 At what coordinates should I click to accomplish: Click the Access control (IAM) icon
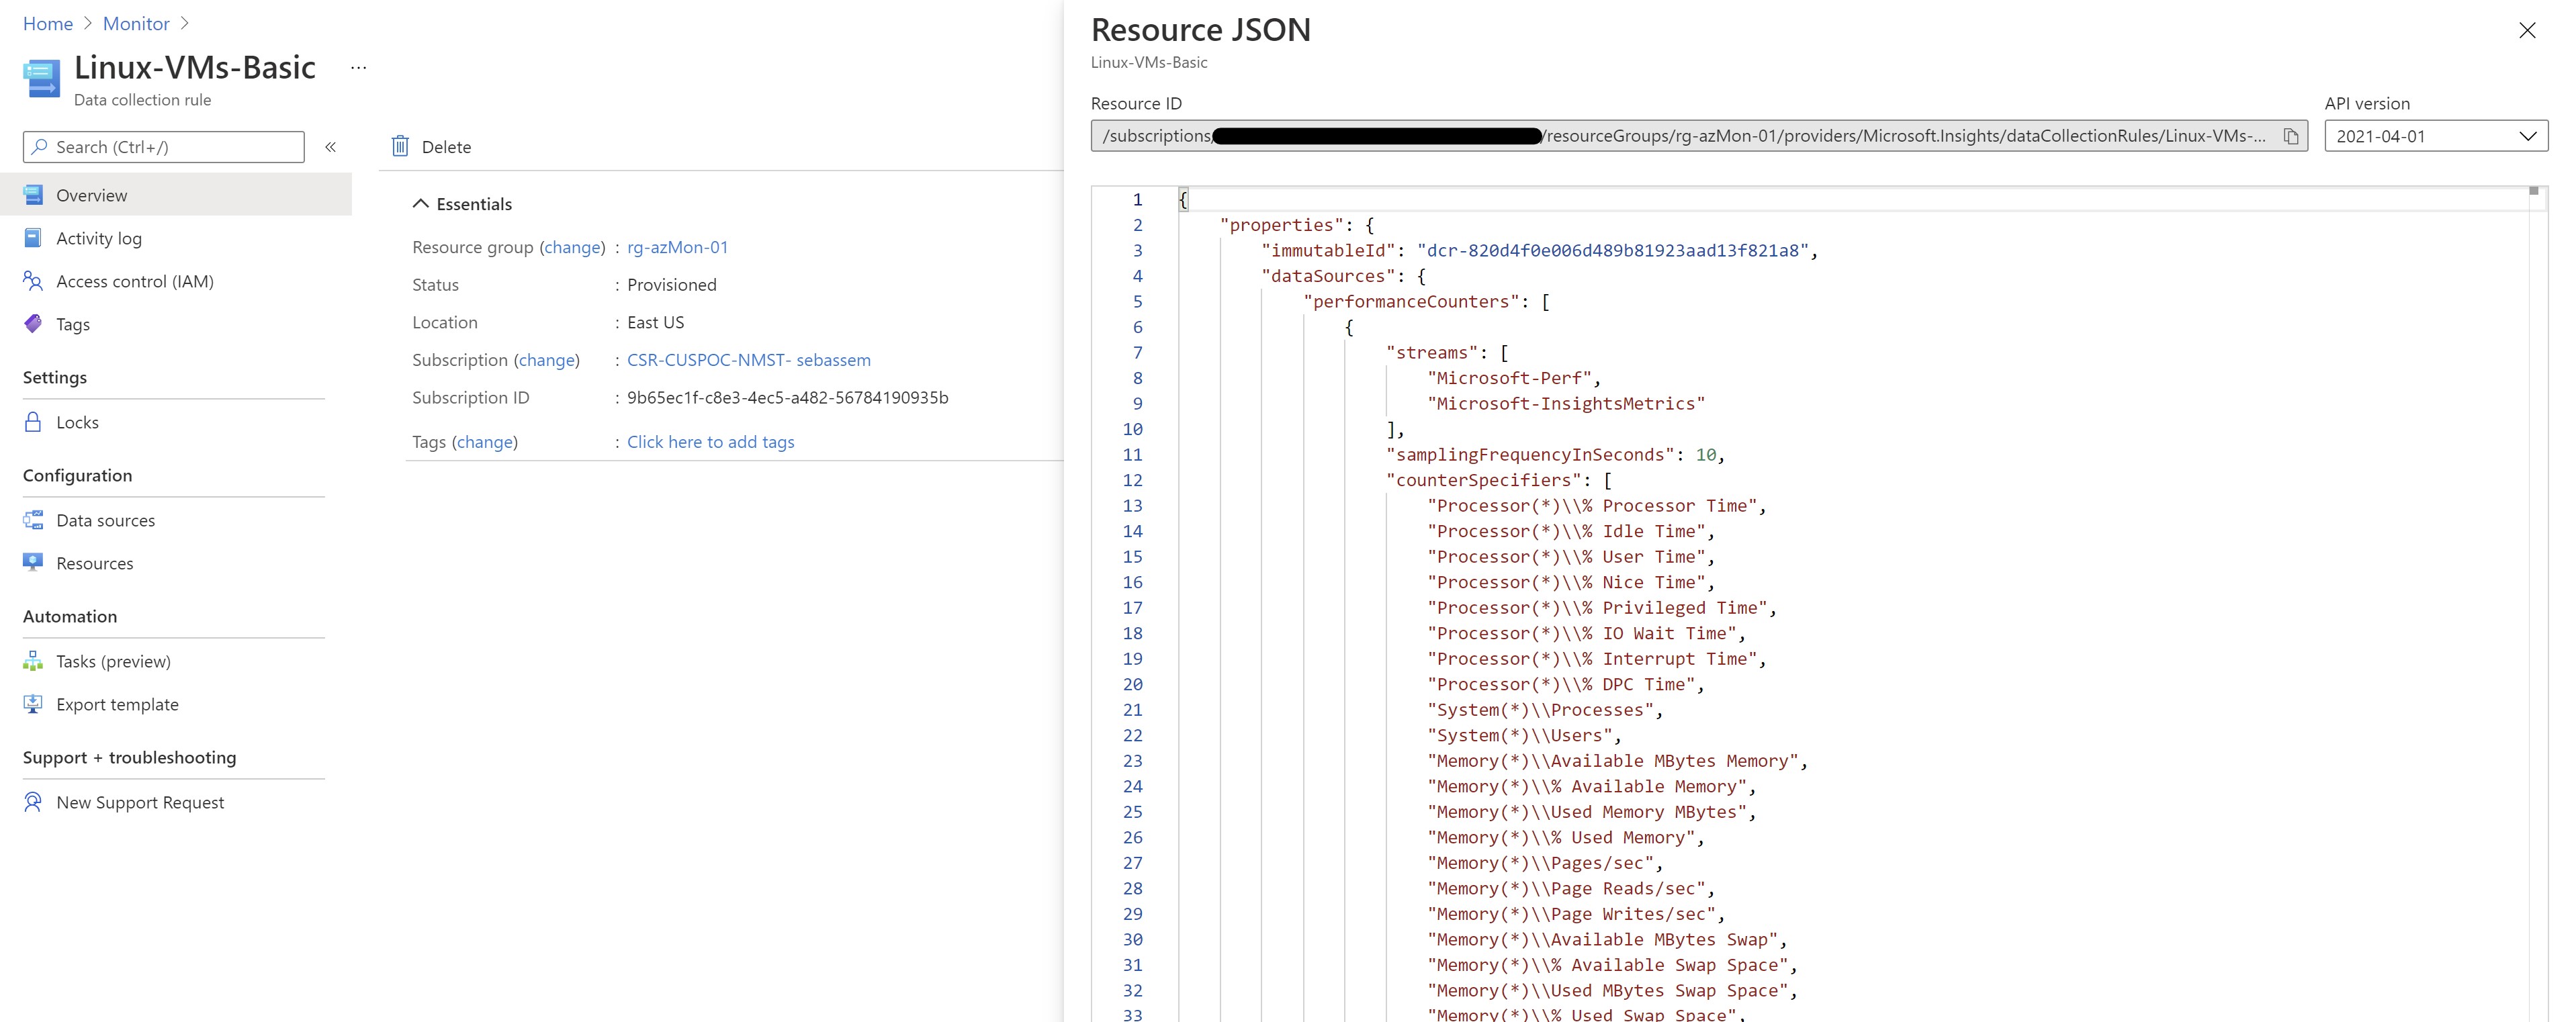tap(33, 281)
